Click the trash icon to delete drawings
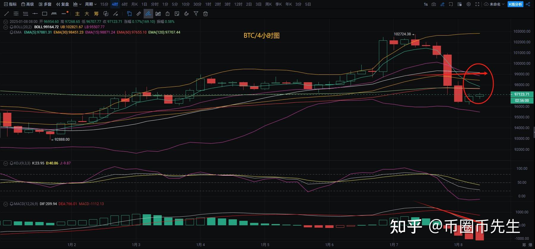This screenshot has width=535, height=249. 205,14
